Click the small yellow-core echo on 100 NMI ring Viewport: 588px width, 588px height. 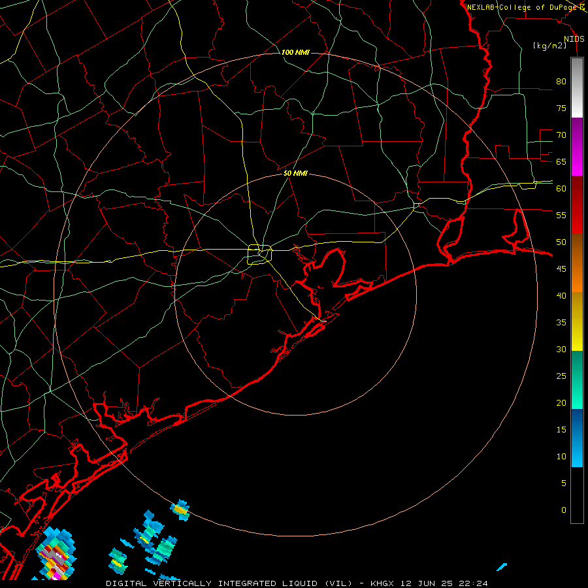click(x=180, y=510)
